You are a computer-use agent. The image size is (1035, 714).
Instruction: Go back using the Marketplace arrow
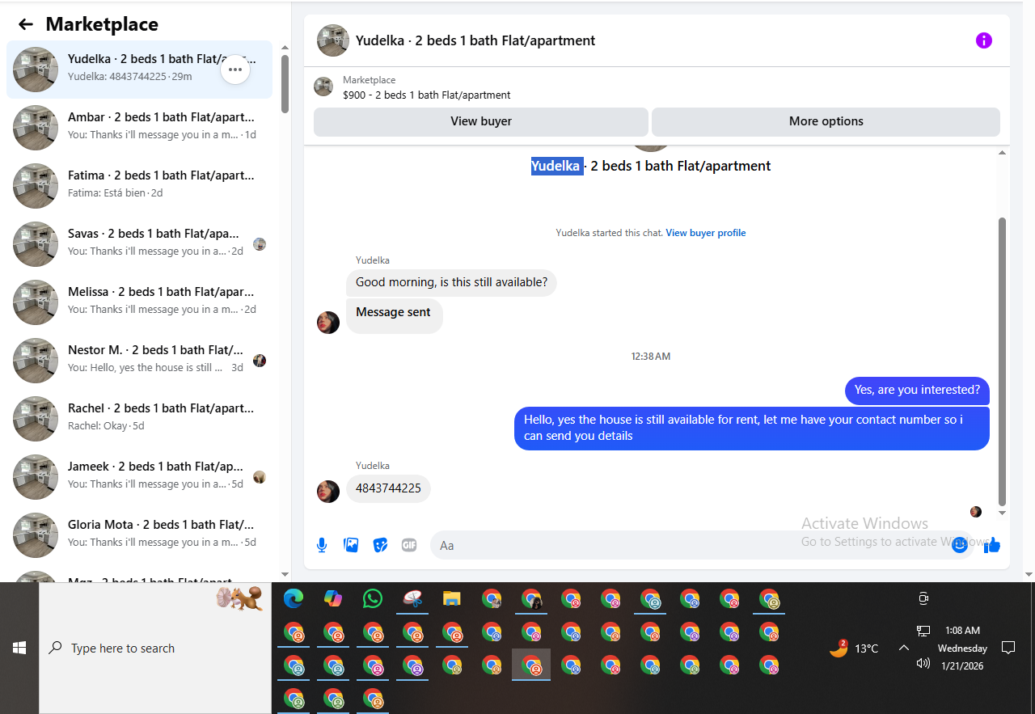(26, 24)
